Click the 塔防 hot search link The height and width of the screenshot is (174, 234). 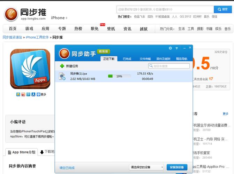point(150,17)
